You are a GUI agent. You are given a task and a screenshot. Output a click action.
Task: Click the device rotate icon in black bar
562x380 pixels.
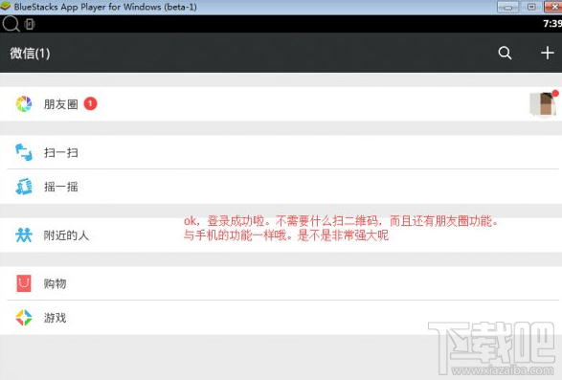click(x=30, y=24)
